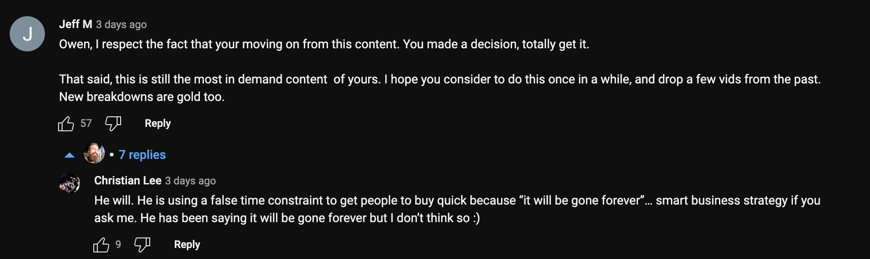The height and width of the screenshot is (259, 870).
Task: Click the bearded creator avatar beside replies
Action: coord(94,154)
